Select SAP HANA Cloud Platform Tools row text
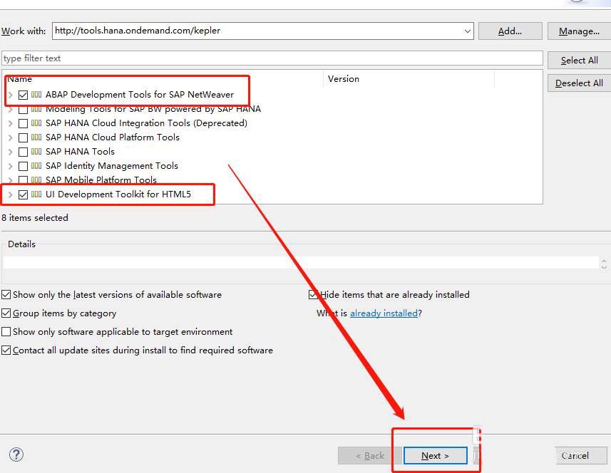 [x=113, y=137]
